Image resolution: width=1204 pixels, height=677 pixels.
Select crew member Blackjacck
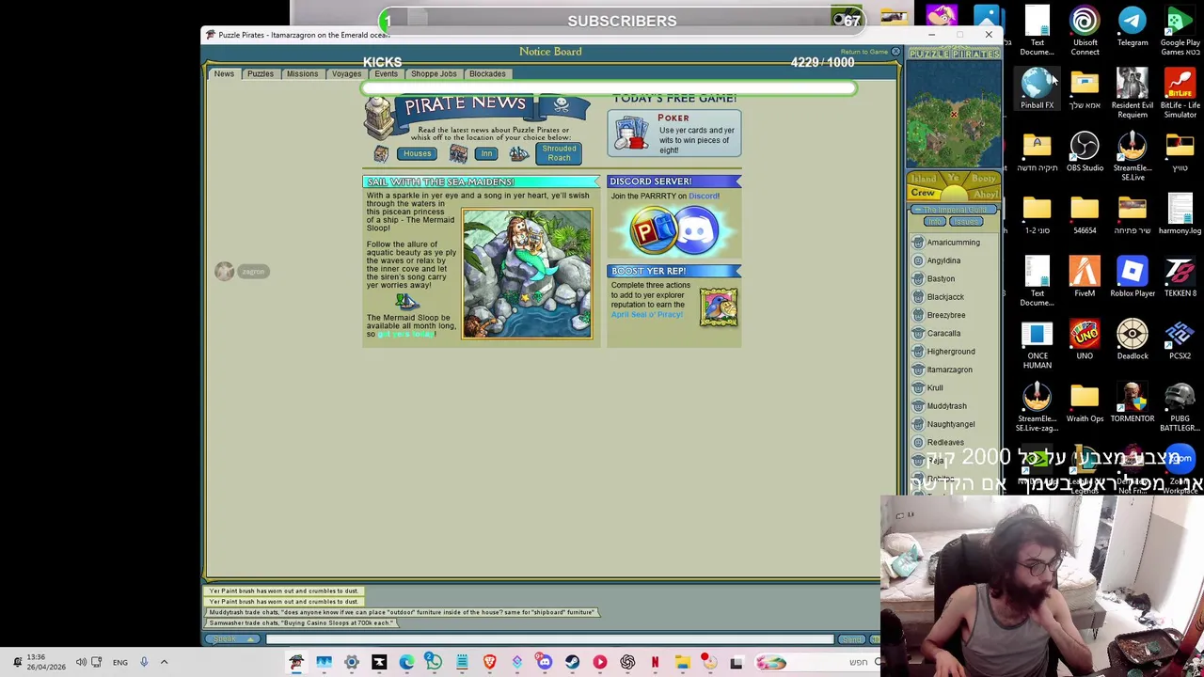click(945, 297)
